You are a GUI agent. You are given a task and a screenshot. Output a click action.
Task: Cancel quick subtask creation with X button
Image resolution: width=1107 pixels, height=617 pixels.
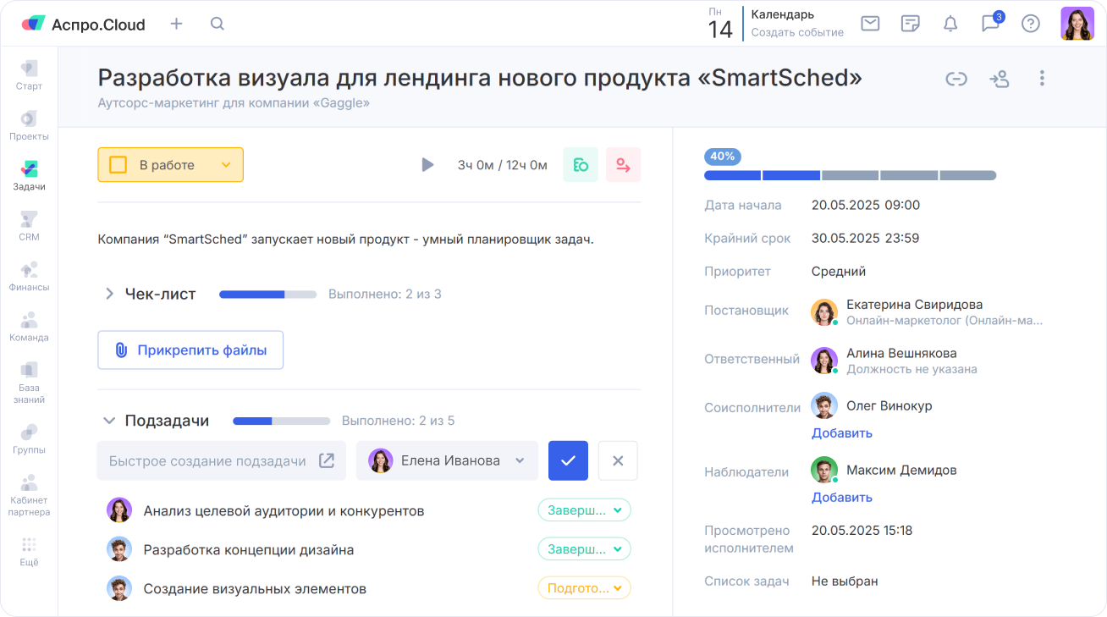tap(618, 461)
